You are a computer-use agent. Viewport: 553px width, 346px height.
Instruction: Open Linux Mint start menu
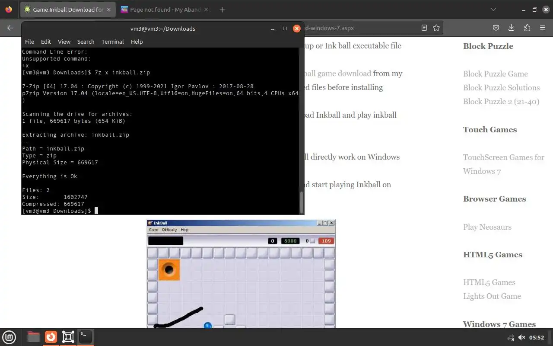point(9,337)
